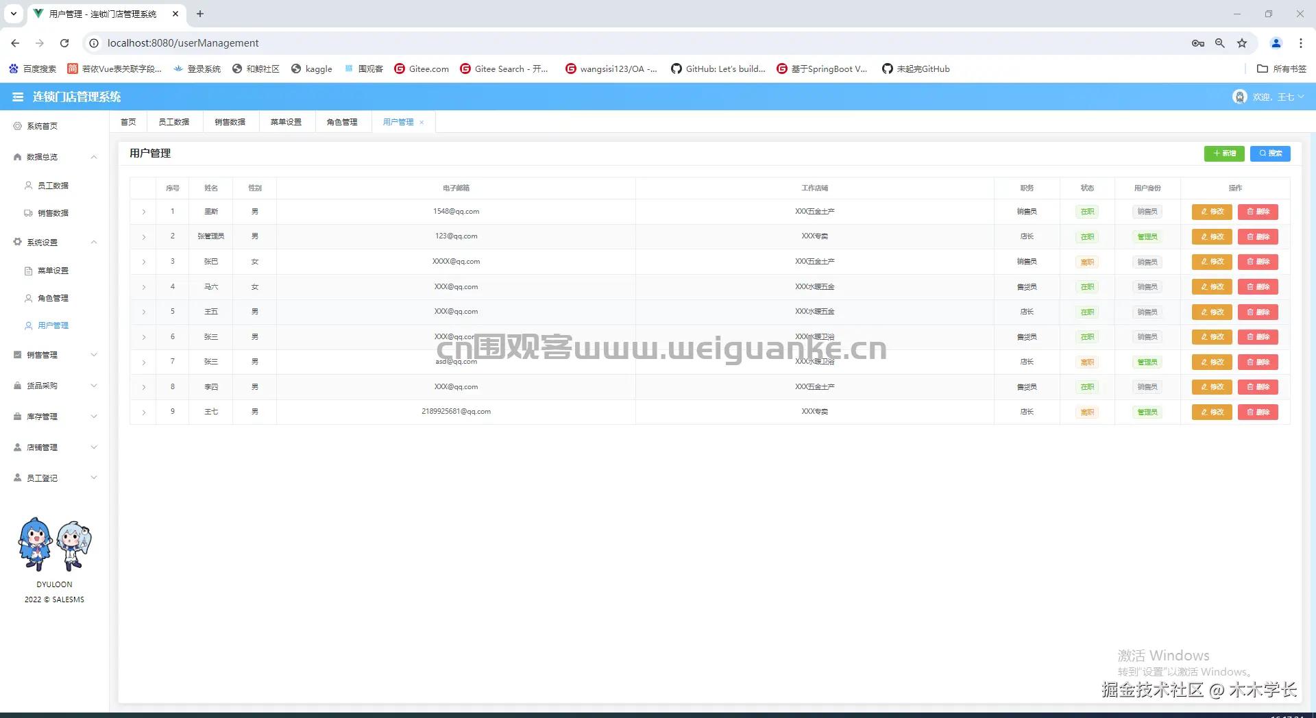
Task: Open the 围观客 bookmark
Action: point(364,69)
